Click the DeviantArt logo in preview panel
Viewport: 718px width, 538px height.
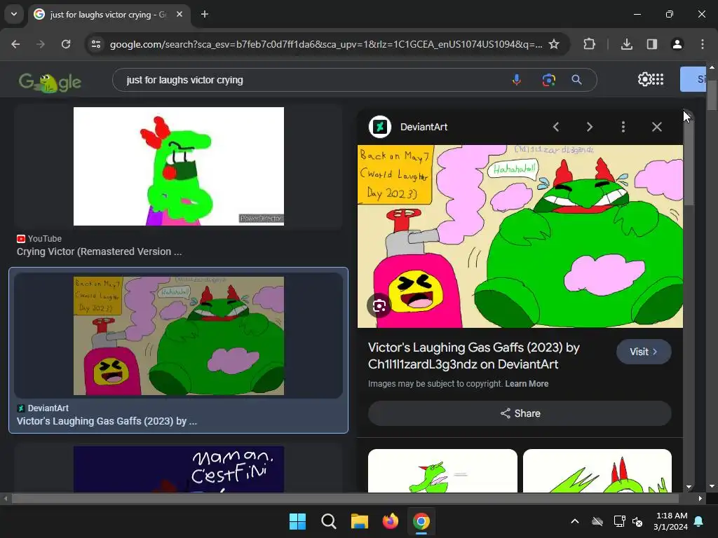pos(379,127)
